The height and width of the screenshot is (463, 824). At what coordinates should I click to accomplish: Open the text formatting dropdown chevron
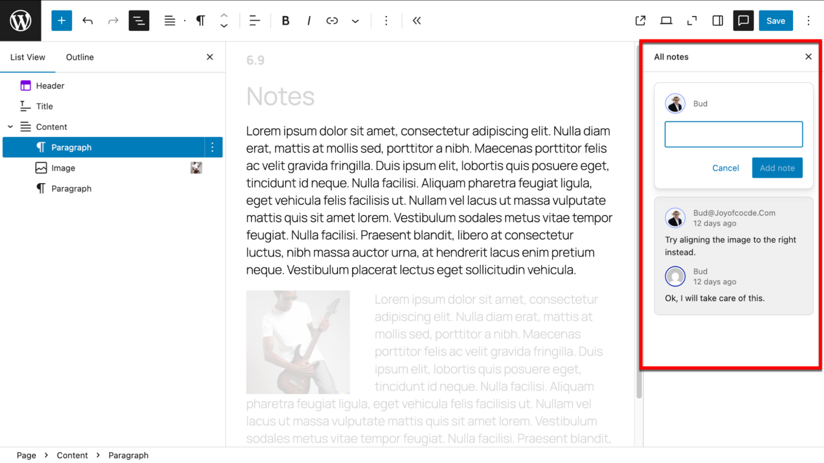pyautogui.click(x=355, y=20)
